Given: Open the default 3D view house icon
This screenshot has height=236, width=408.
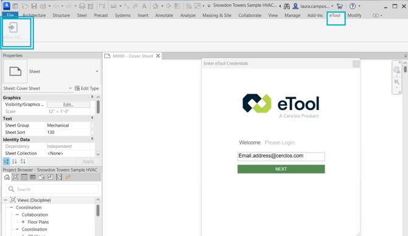Looking at the screenshot, I should [155, 6].
